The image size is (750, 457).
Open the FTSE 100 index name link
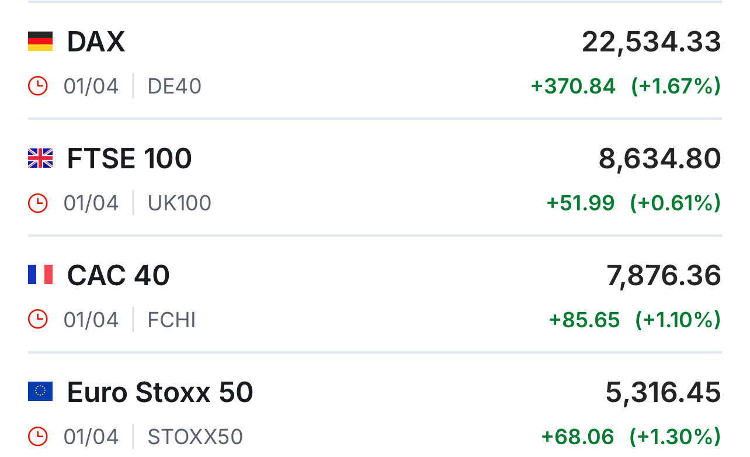point(129,158)
